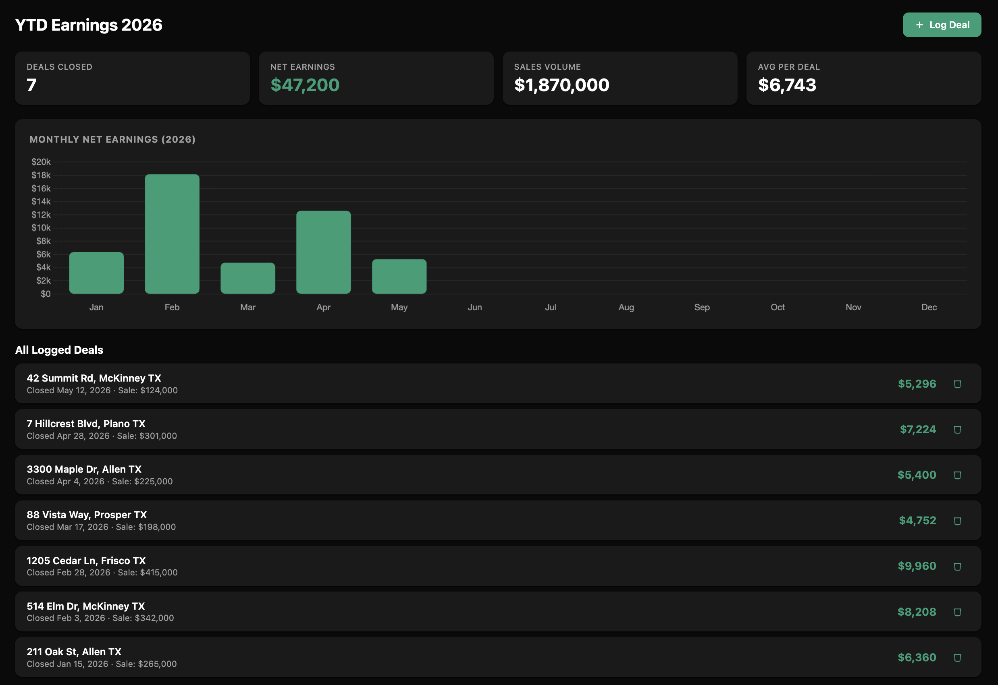Image resolution: width=998 pixels, height=685 pixels.
Task: Click the $6,360 earnings amount
Action: pos(917,657)
